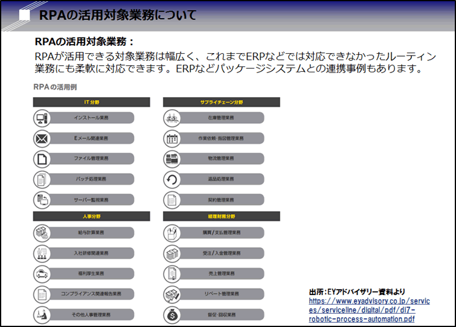Image resolution: width=456 pixels, height=327 pixels.
Task: Click the IT分野 category header
Action: (91, 103)
